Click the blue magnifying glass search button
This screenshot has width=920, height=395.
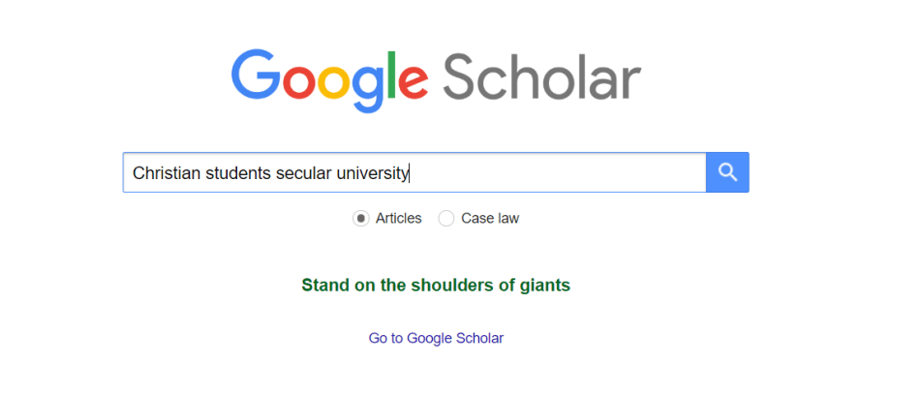tap(727, 172)
